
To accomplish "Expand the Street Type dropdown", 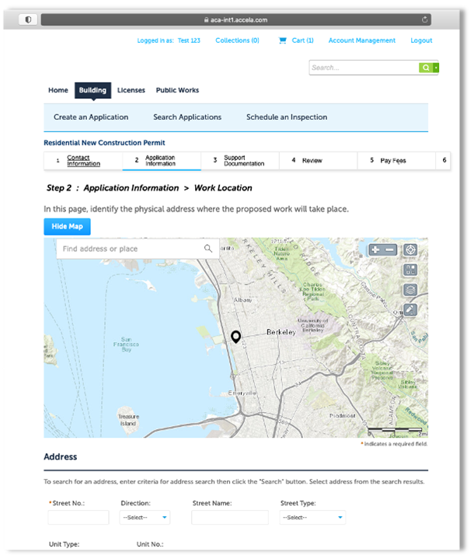I will click(x=312, y=517).
